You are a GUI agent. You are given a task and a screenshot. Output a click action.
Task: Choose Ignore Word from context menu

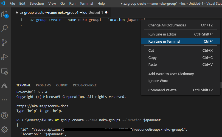coord(181,81)
